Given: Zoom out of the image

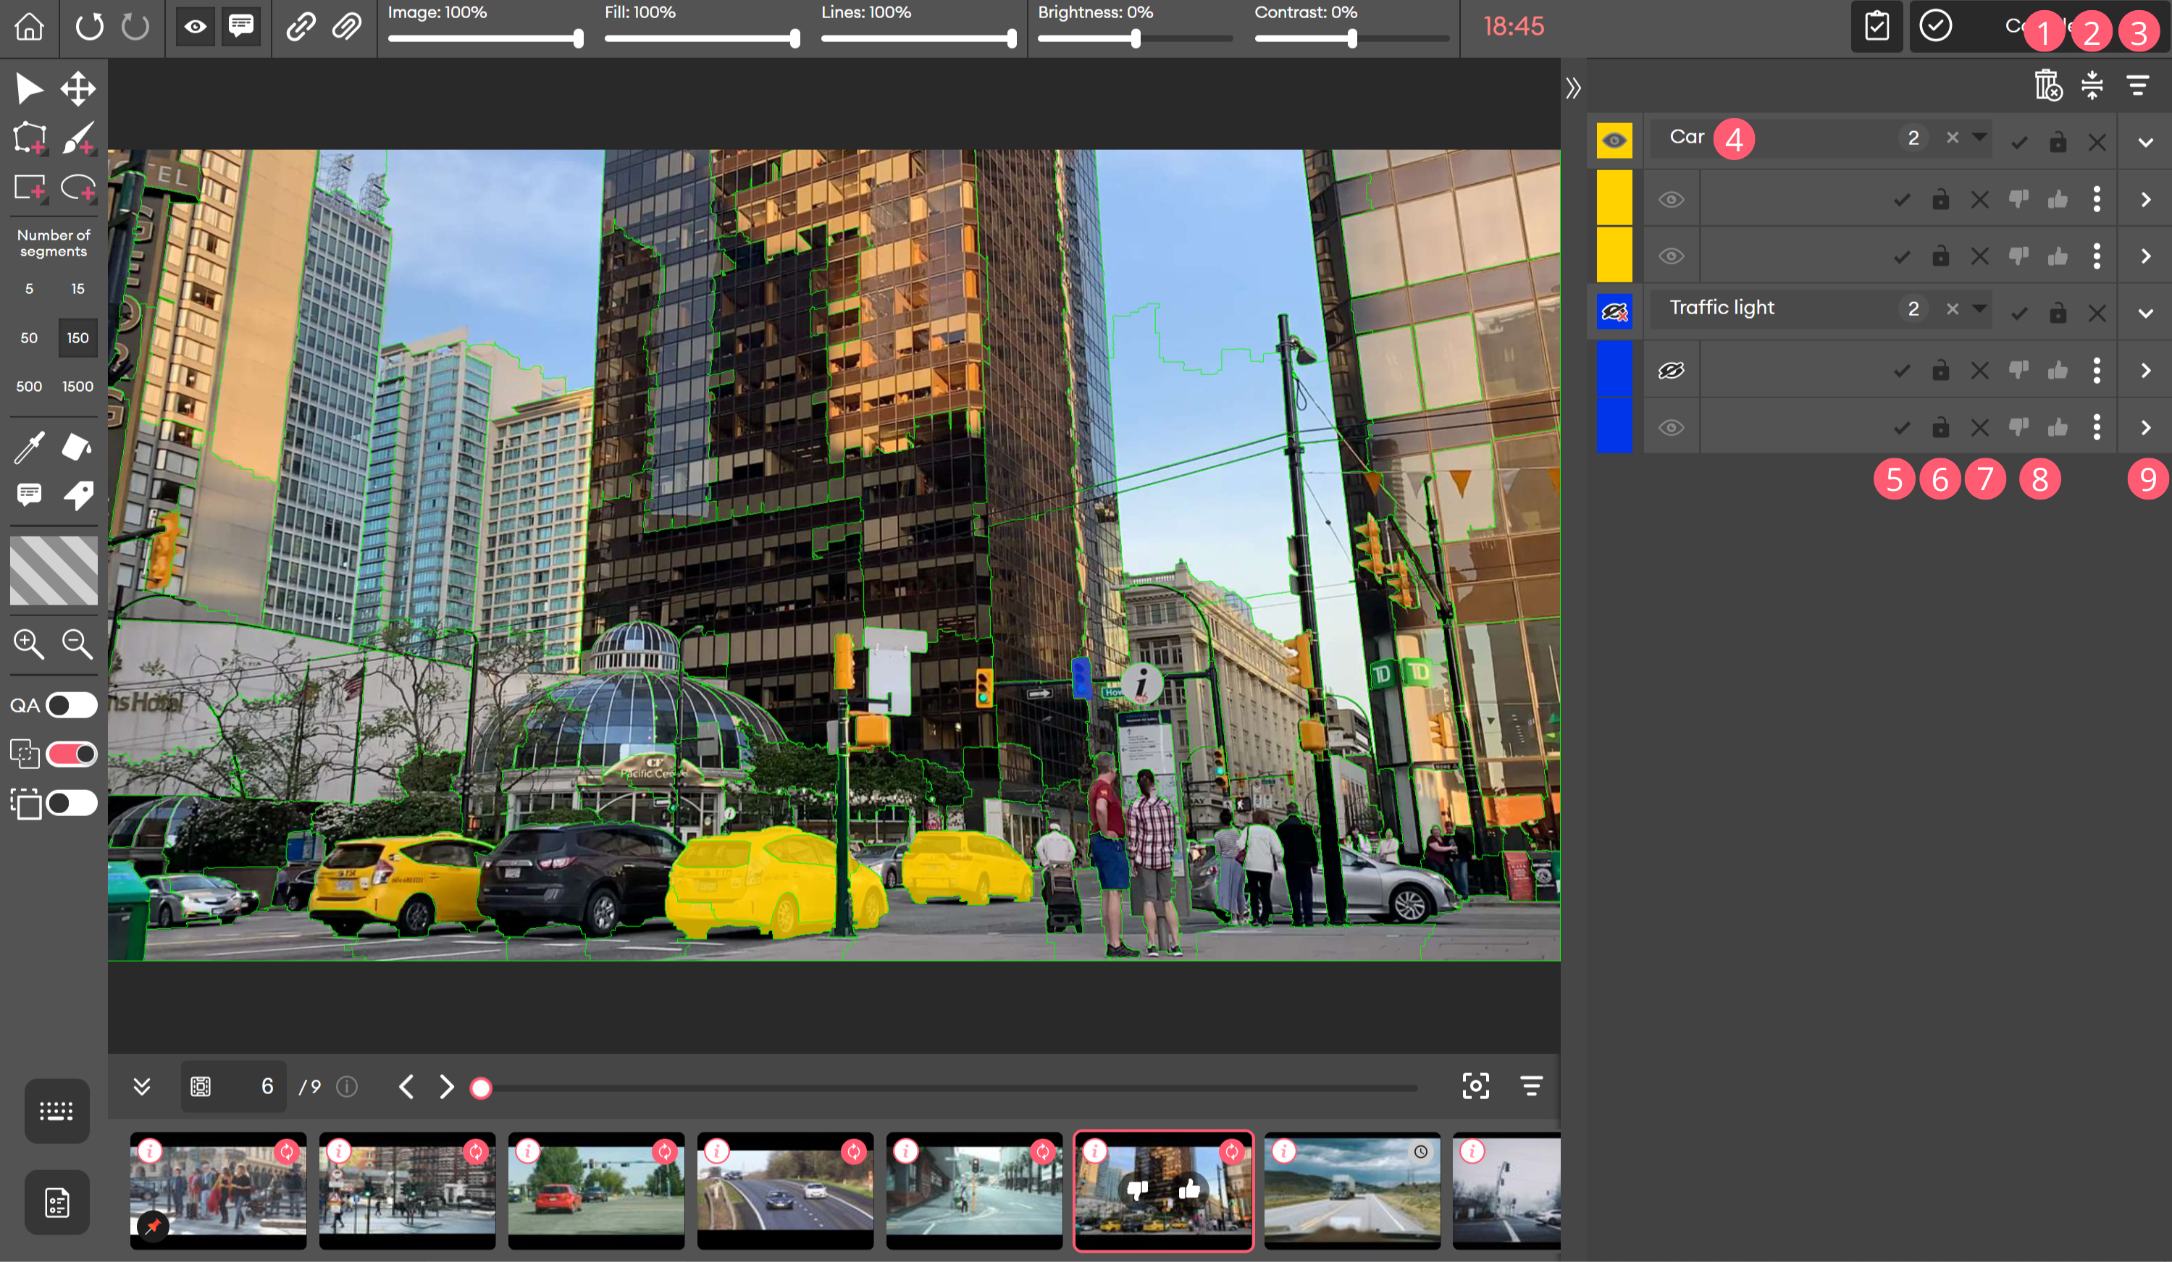Looking at the screenshot, I should point(77,644).
